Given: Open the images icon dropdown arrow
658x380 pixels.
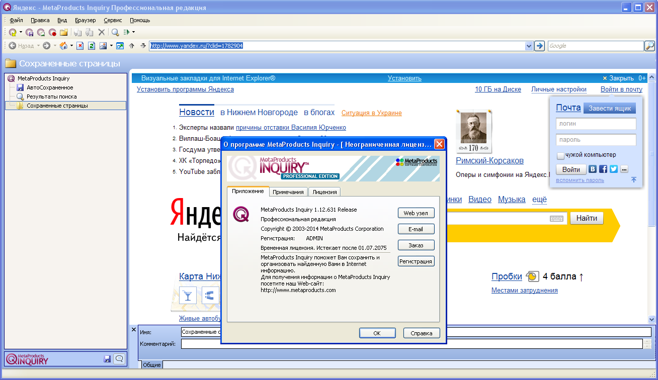Looking at the screenshot, I should (111, 46).
